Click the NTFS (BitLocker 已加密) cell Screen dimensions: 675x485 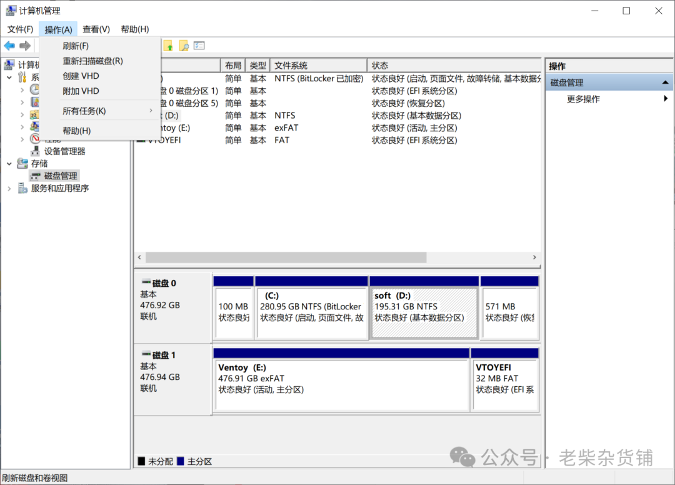pos(319,79)
